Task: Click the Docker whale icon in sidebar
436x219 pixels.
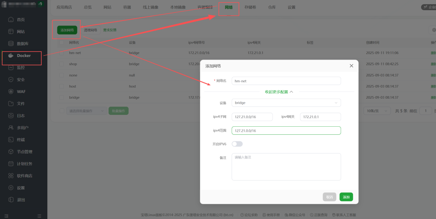Action: coord(11,56)
